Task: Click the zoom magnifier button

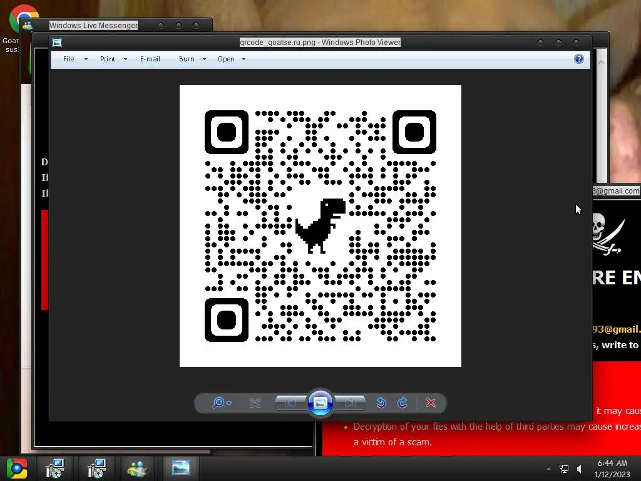Action: 222,403
